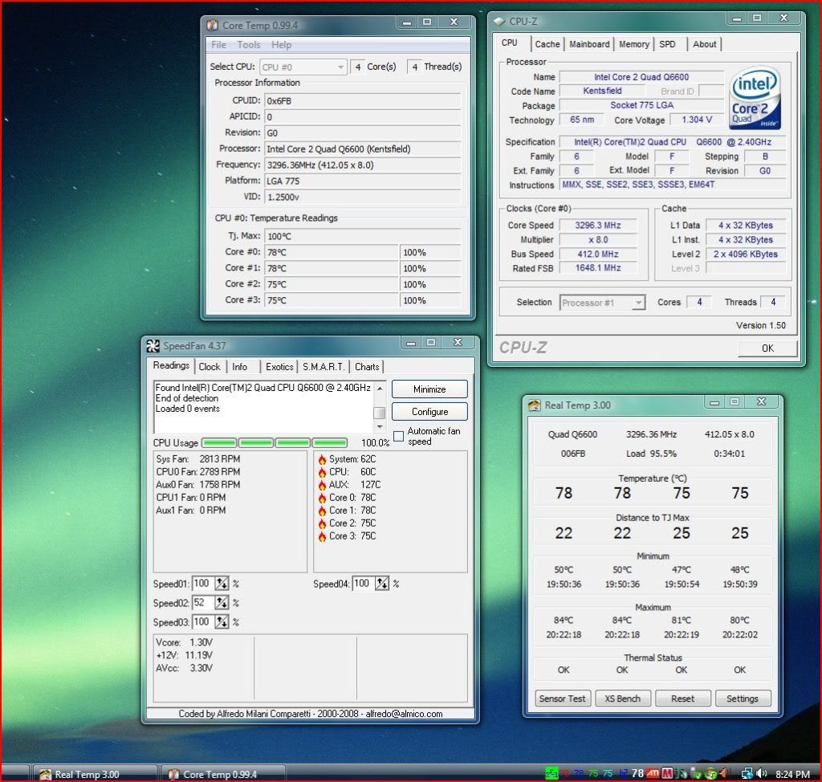Click the tray icon with a green checkmark
822x782 pixels.
[697, 773]
